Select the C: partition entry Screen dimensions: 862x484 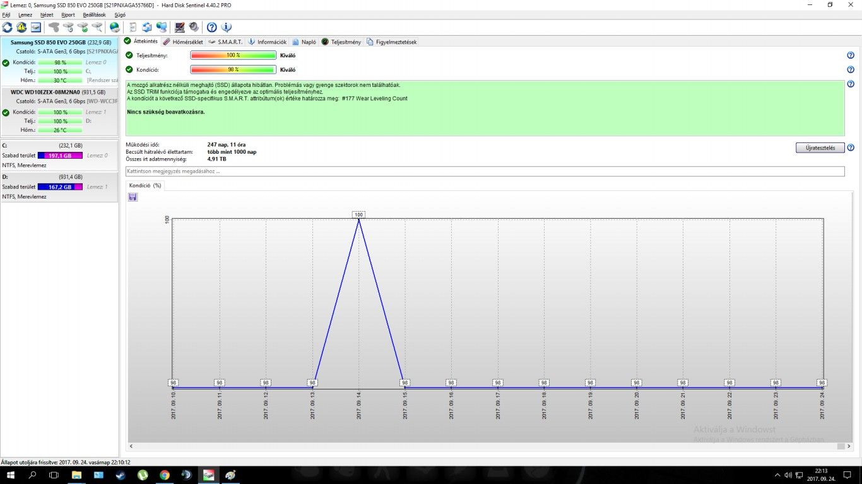click(59, 155)
